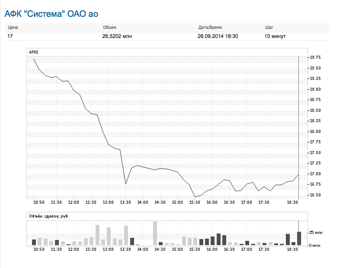Click the 0 млн volume axis label
The image size is (346, 268).
[x=315, y=245]
